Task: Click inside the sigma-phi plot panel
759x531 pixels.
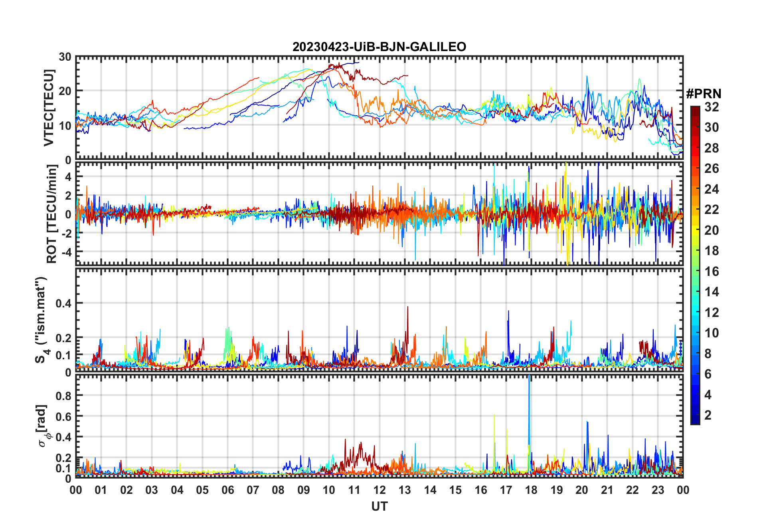Action: click(379, 426)
